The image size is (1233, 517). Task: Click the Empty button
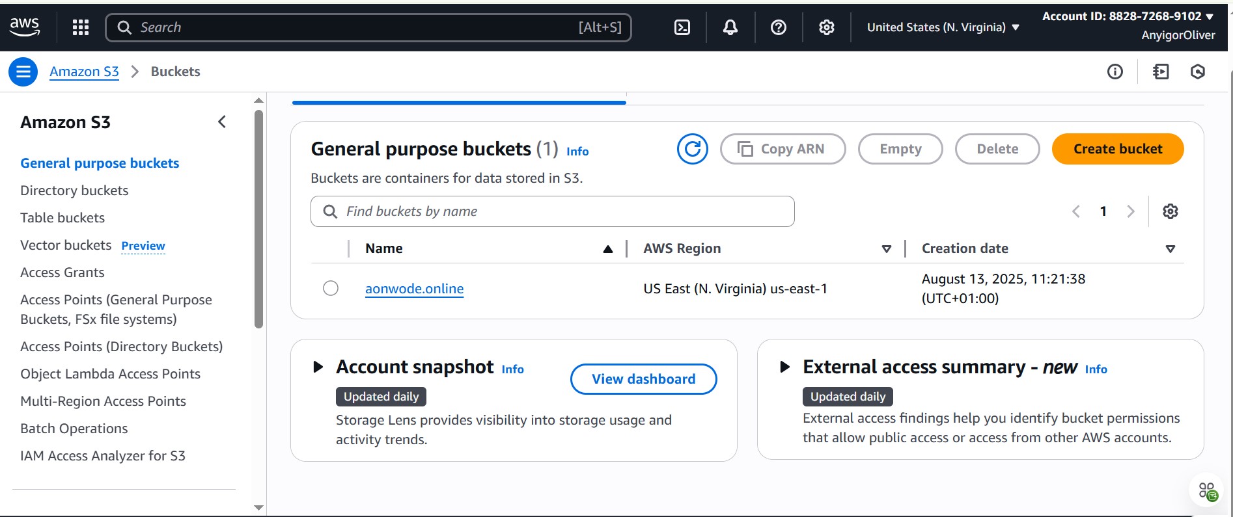[x=900, y=149]
